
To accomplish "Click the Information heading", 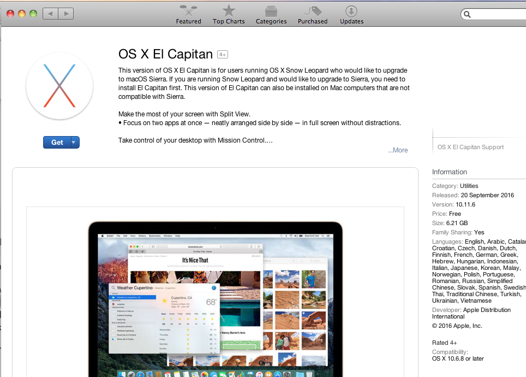I will [x=450, y=172].
